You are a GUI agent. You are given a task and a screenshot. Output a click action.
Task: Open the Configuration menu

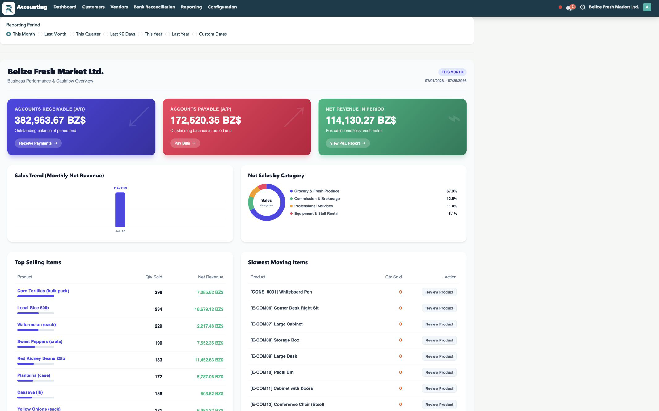tap(222, 7)
